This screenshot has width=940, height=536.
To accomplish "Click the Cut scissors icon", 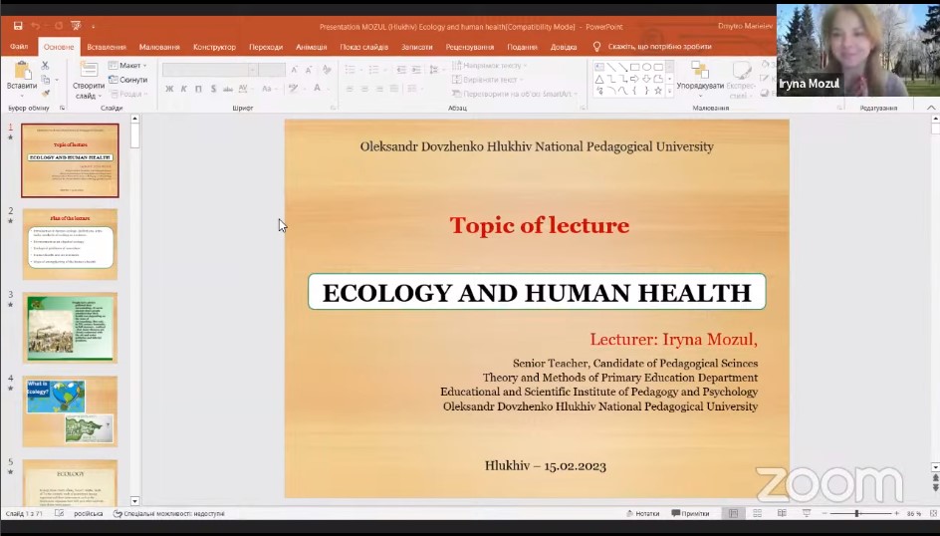I will click(45, 65).
